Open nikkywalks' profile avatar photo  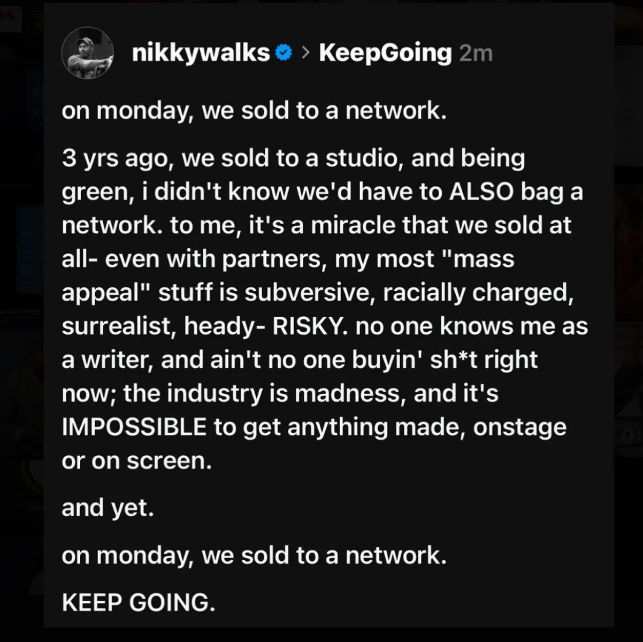point(87,53)
